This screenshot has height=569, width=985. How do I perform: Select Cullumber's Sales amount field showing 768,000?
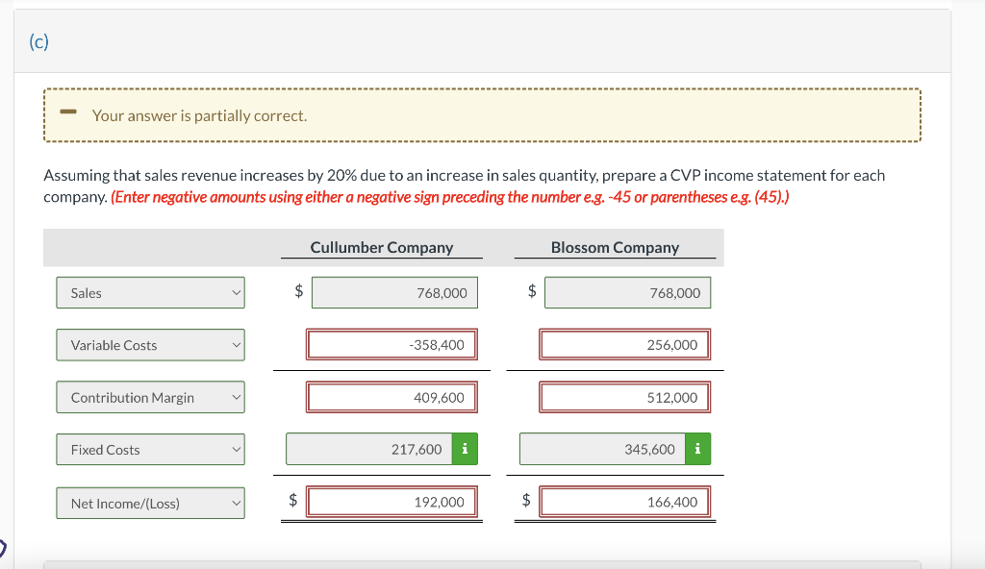pos(394,292)
